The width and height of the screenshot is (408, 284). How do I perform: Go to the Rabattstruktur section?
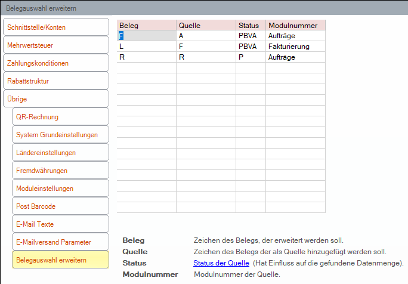(56, 81)
